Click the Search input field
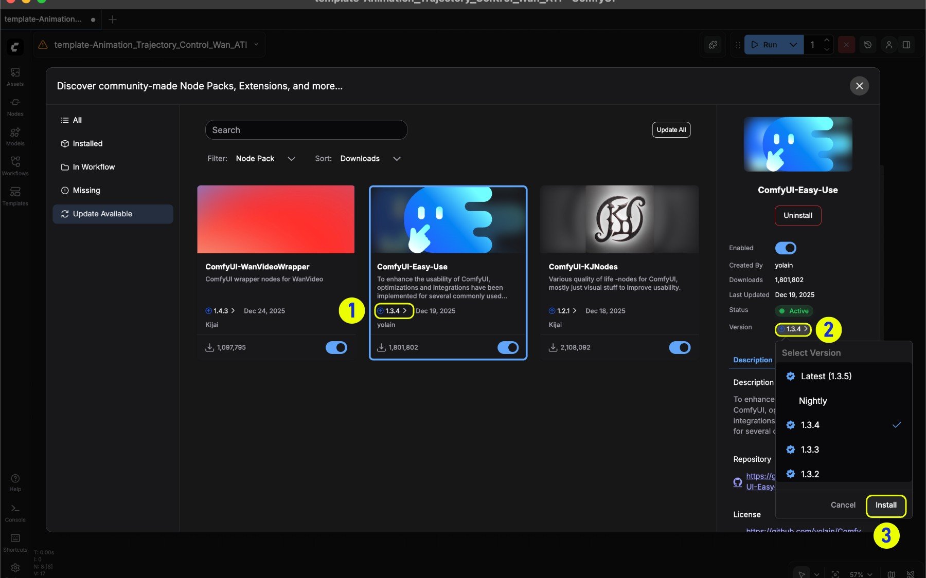 click(306, 130)
